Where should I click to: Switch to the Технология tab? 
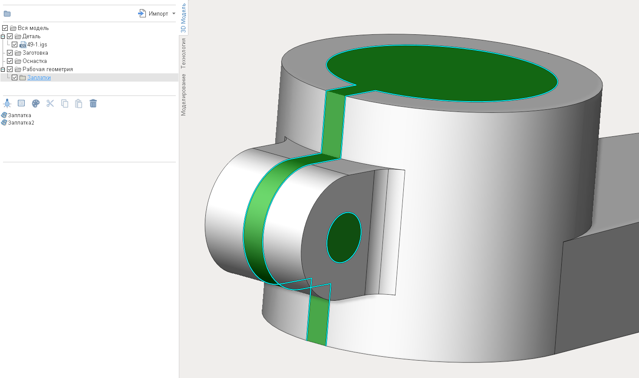pyautogui.click(x=184, y=53)
